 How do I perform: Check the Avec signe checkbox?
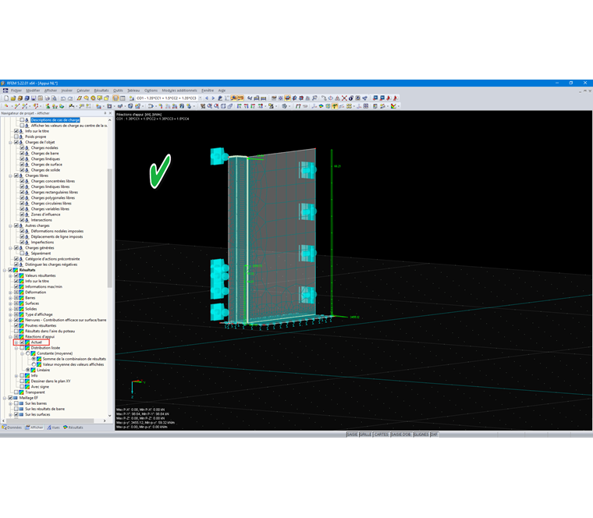point(22,387)
